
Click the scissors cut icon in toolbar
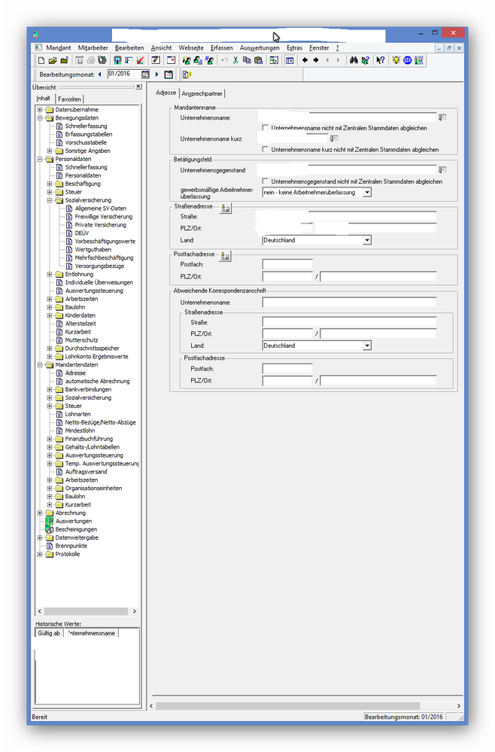(235, 60)
